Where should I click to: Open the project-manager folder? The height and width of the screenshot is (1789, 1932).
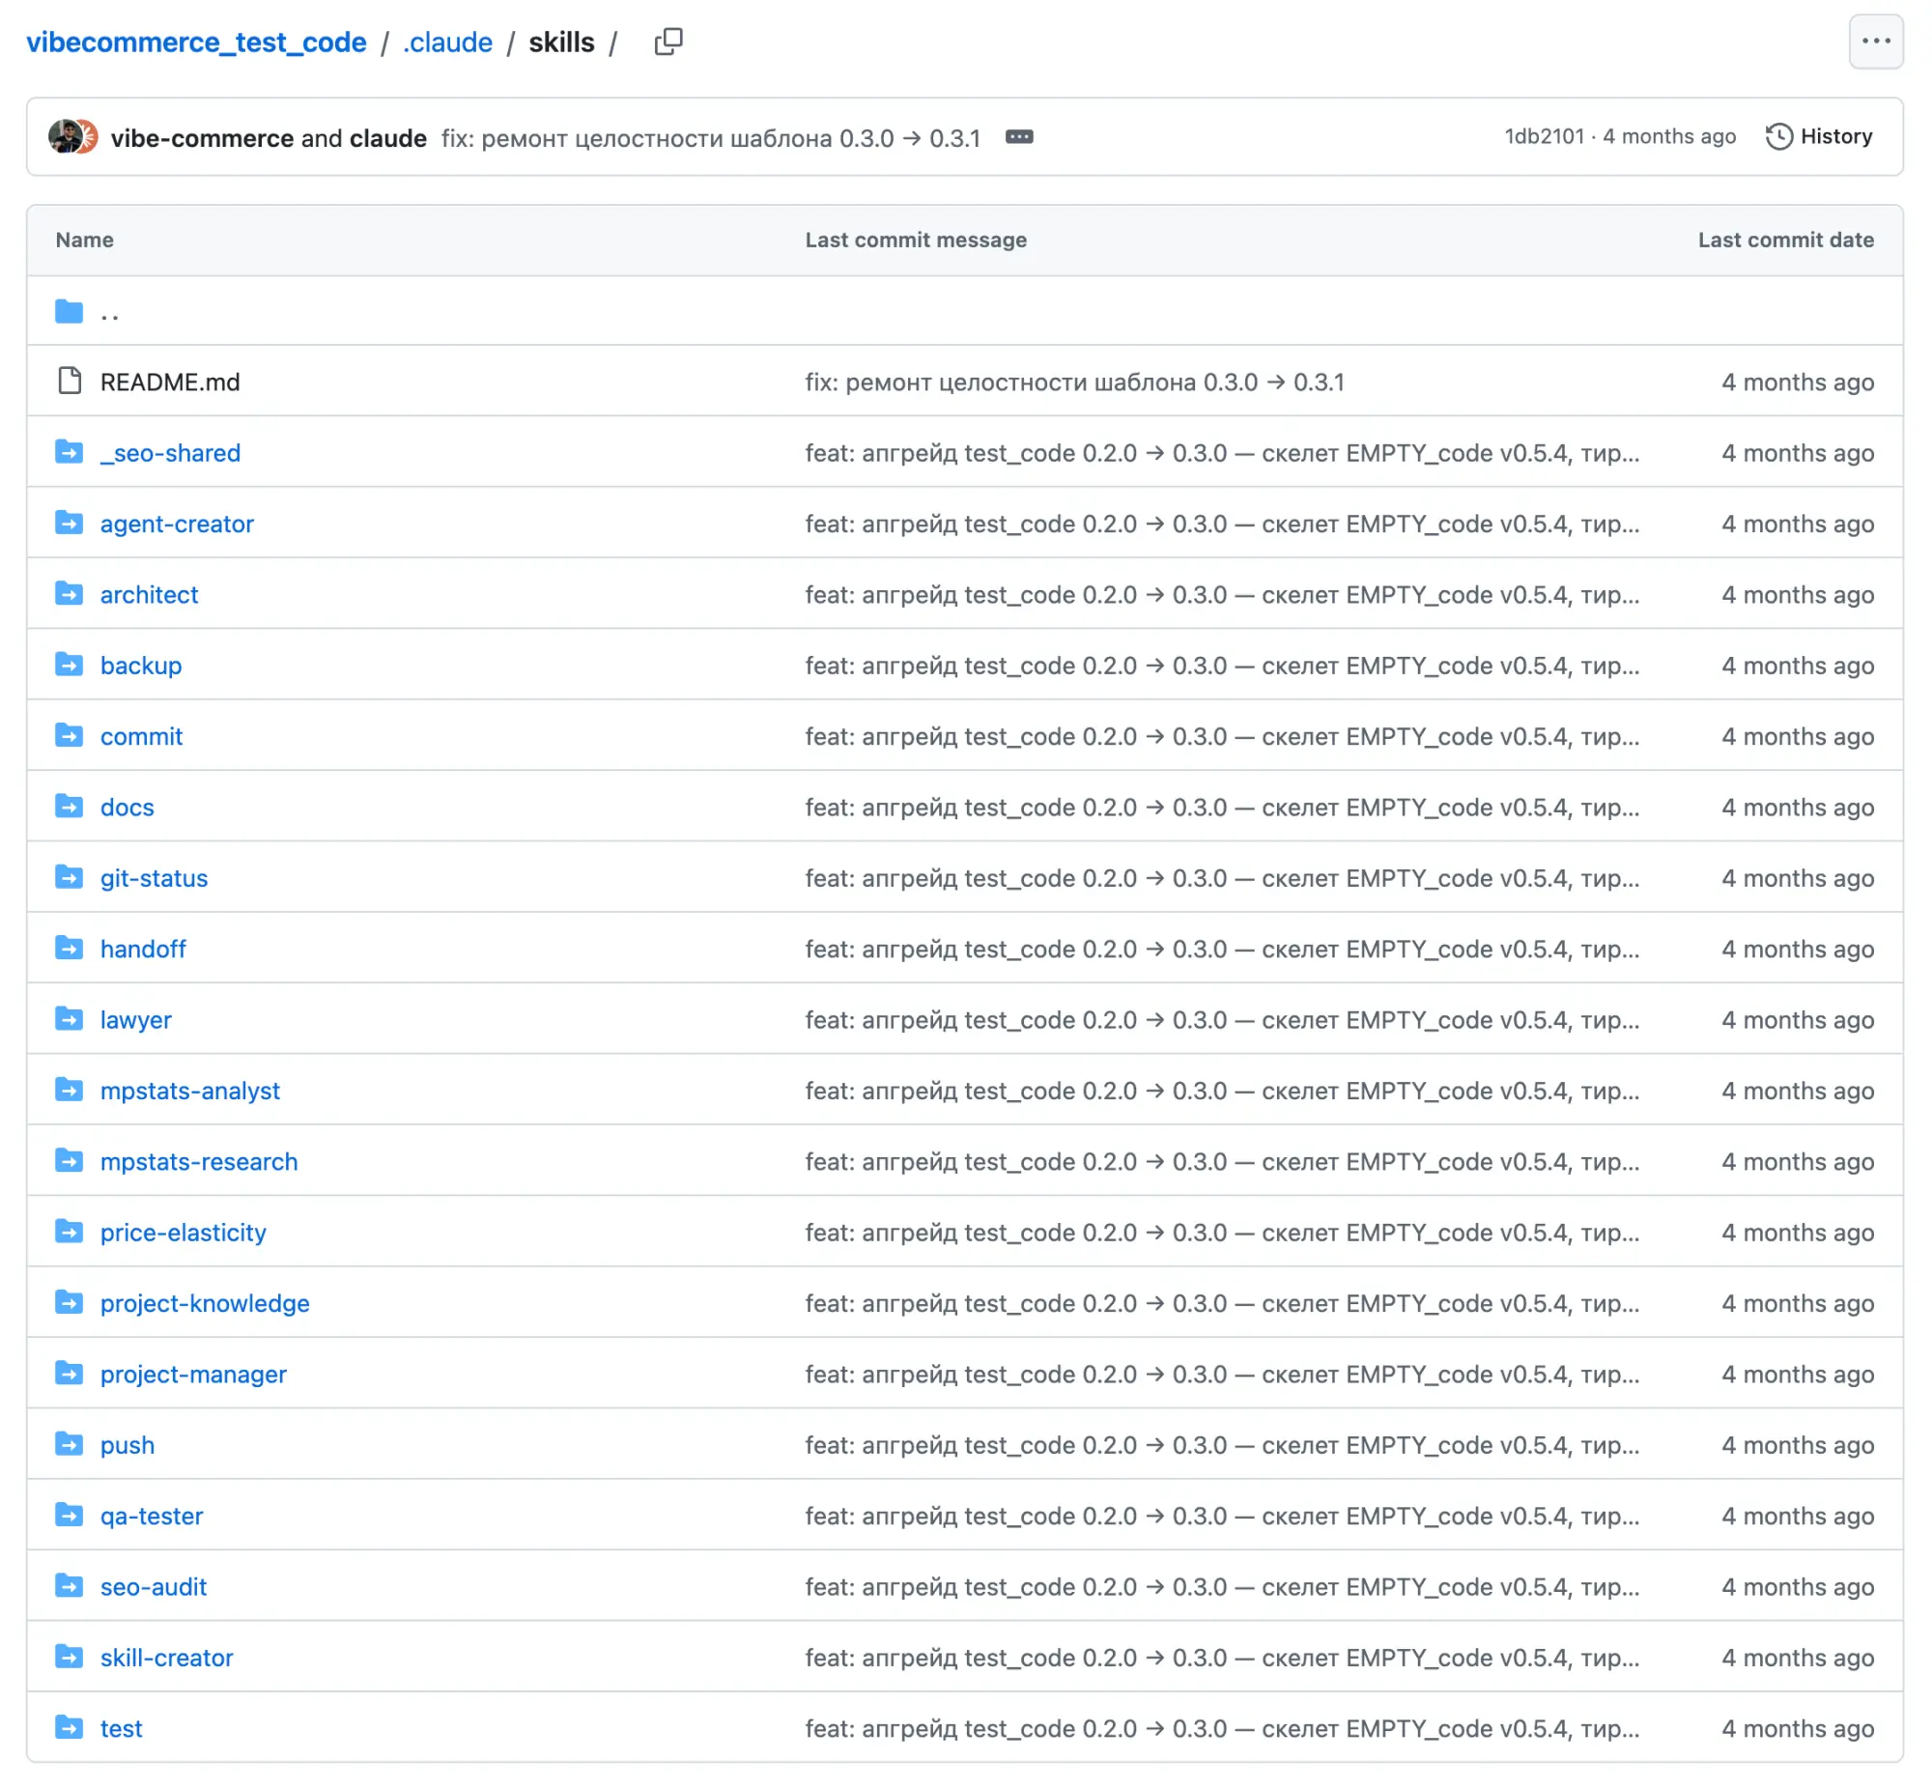(192, 1374)
